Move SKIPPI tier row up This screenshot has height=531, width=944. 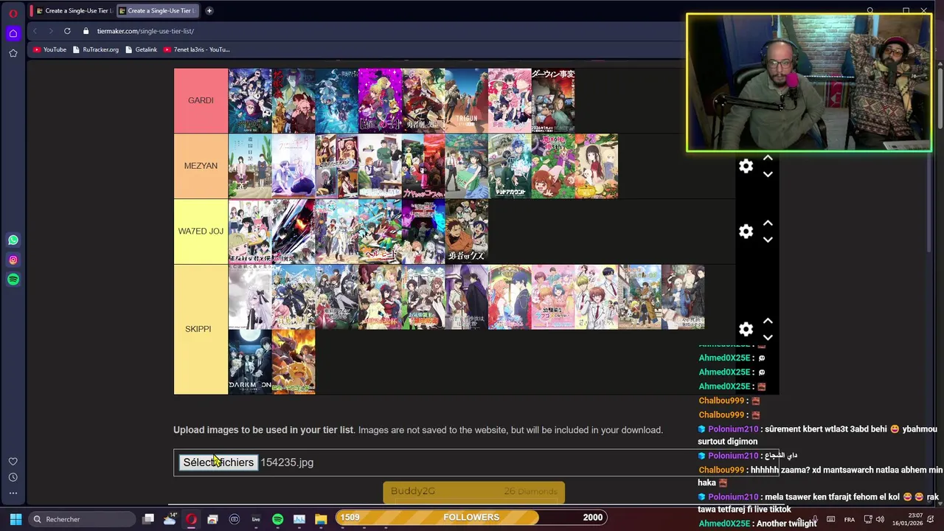[768, 321]
